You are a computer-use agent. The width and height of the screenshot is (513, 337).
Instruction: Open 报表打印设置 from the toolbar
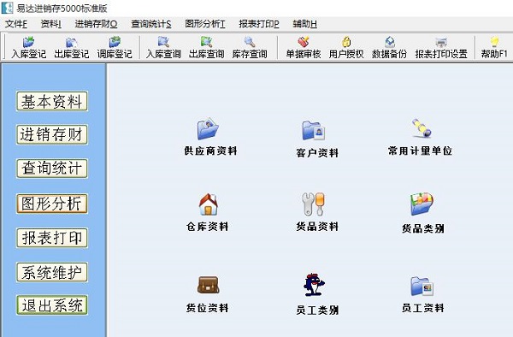(x=441, y=48)
